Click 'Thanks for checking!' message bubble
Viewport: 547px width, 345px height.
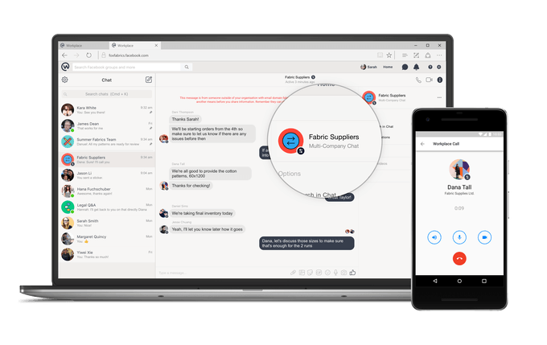point(191,186)
